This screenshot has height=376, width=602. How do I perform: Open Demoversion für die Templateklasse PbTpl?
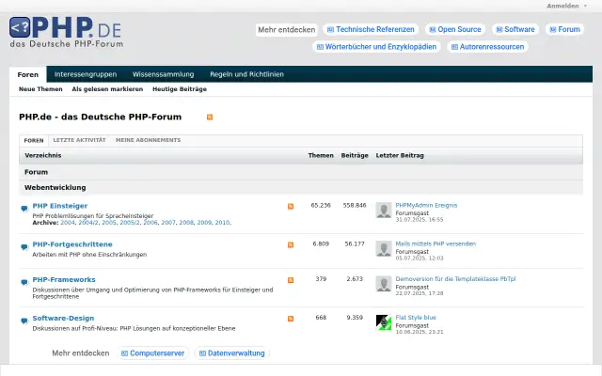pos(455,279)
